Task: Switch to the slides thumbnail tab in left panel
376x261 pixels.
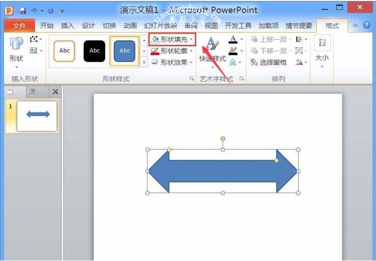Action: [x=10, y=91]
